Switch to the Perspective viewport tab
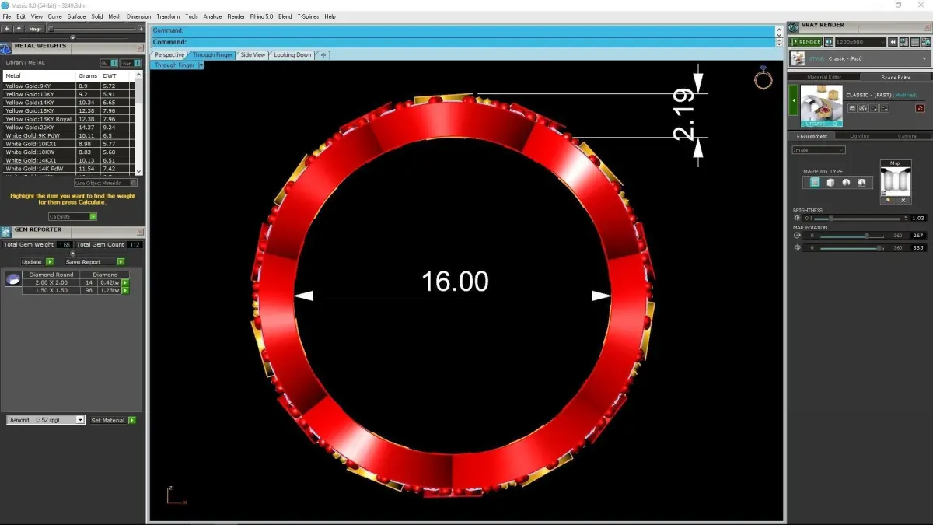 [169, 55]
